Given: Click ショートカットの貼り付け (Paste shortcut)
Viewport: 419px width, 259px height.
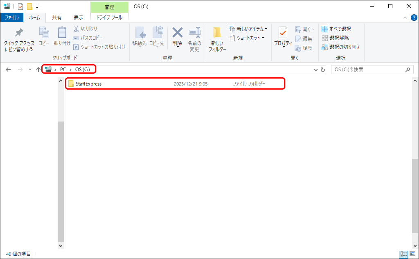Looking at the screenshot, I should [x=99, y=47].
